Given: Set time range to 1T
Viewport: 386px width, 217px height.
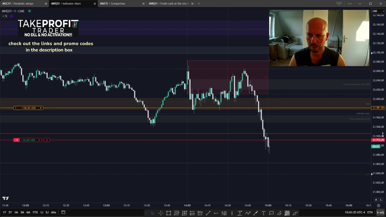Looking at the screenshot, I should 5,212.
